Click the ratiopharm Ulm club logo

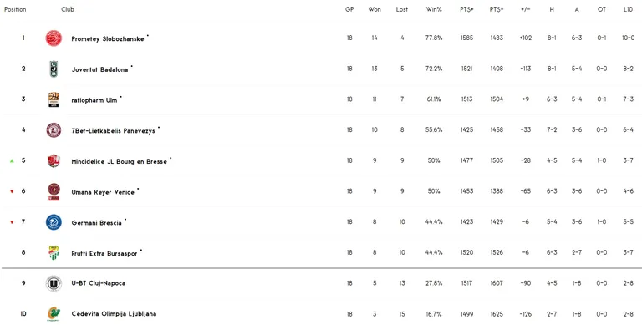coord(53,99)
